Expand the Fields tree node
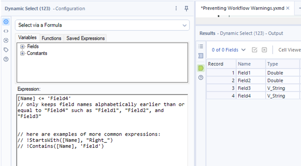This screenshot has width=301, height=166. tap(22, 47)
